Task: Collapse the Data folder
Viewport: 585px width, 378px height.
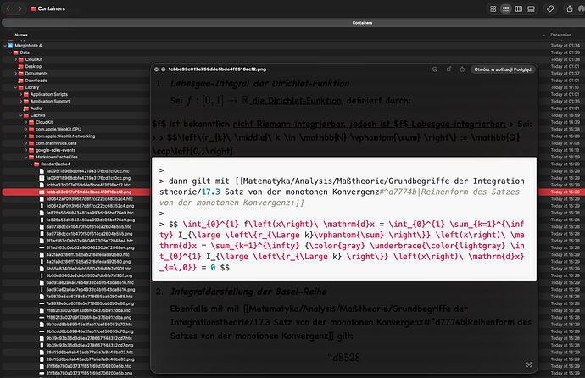Action: [x=10, y=53]
